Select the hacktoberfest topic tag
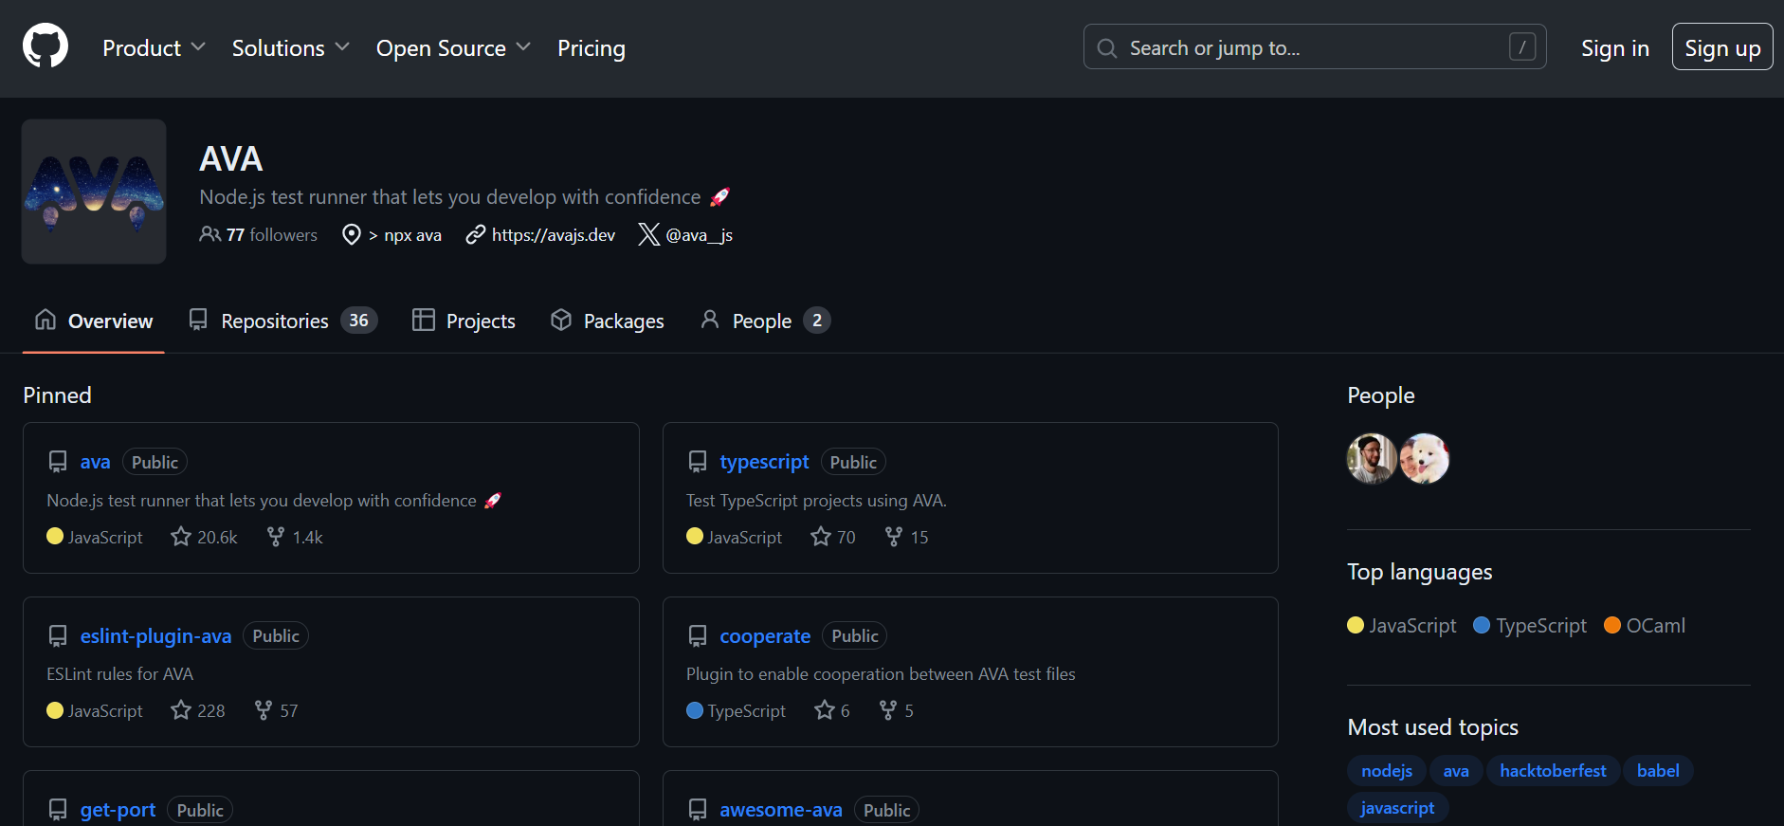The height and width of the screenshot is (826, 1784). click(x=1553, y=771)
